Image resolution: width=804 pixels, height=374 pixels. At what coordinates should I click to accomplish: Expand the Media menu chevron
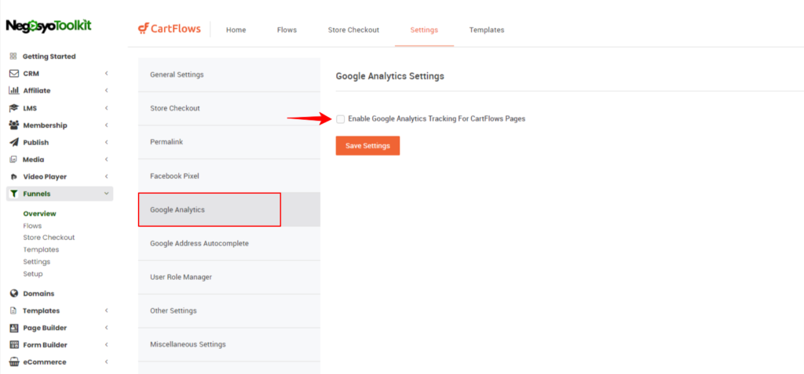coord(106,160)
